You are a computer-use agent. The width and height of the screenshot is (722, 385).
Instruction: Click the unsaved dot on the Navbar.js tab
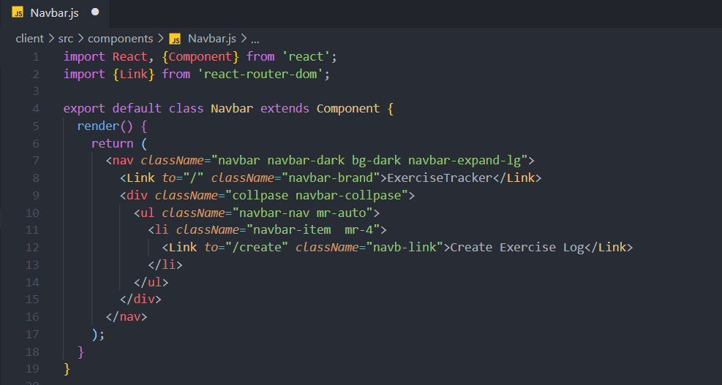click(95, 12)
